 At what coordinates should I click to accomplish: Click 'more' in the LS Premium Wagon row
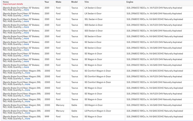[27, 113]
